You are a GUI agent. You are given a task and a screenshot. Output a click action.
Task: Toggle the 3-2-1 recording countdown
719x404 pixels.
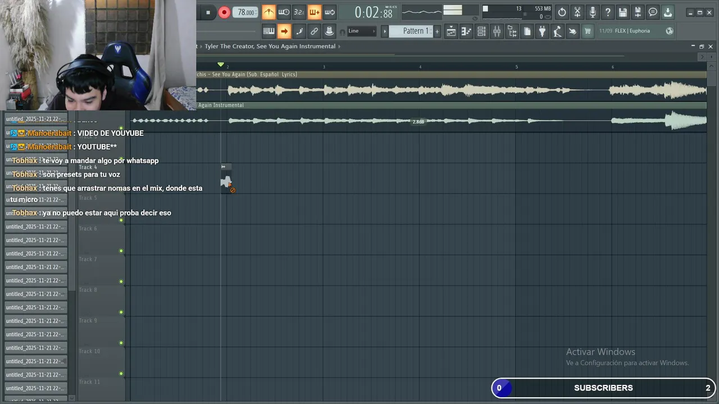click(299, 12)
